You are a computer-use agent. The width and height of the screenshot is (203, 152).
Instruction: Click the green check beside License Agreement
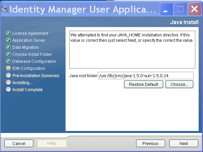(x=8, y=33)
